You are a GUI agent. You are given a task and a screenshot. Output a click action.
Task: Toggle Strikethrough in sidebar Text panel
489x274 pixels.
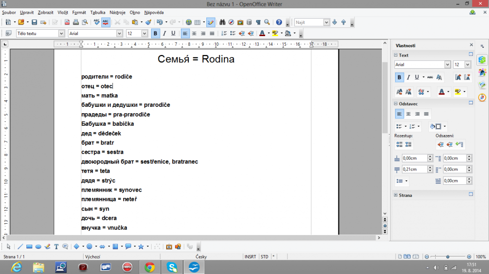pyautogui.click(x=430, y=77)
